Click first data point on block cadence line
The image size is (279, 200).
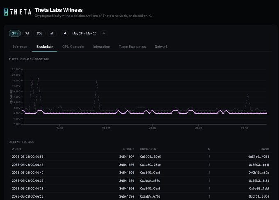[23, 111]
